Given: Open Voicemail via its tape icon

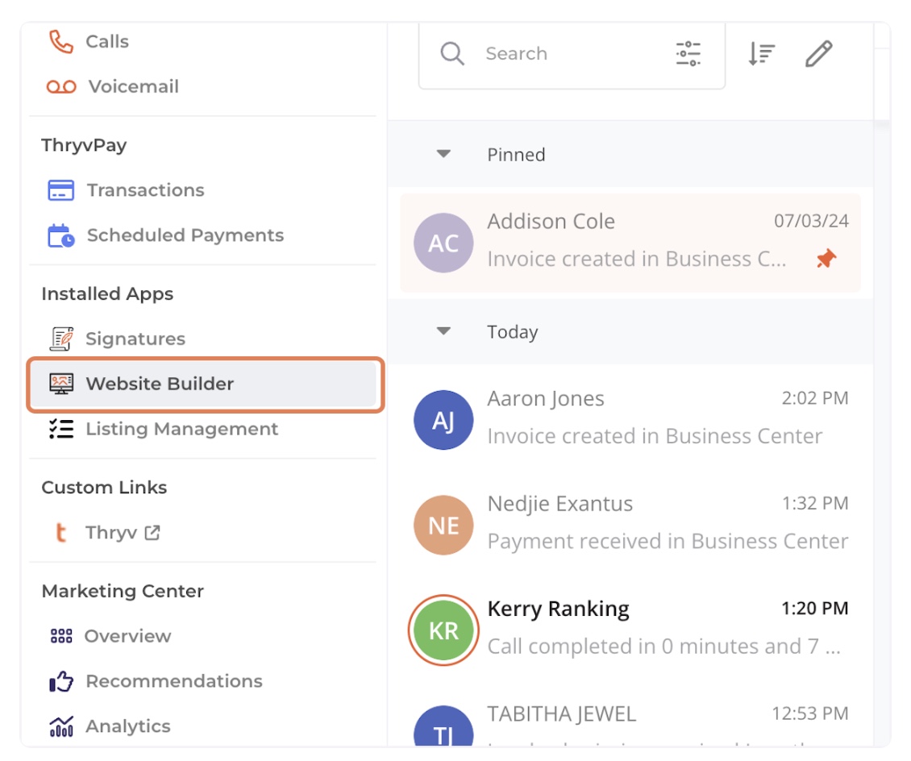Looking at the screenshot, I should coord(61,86).
